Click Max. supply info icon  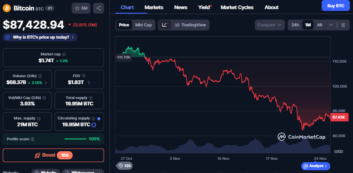(x=39, y=119)
